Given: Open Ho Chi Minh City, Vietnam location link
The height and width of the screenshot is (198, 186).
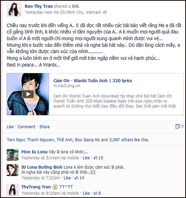Looking at the screenshot, I should (x=77, y=12).
